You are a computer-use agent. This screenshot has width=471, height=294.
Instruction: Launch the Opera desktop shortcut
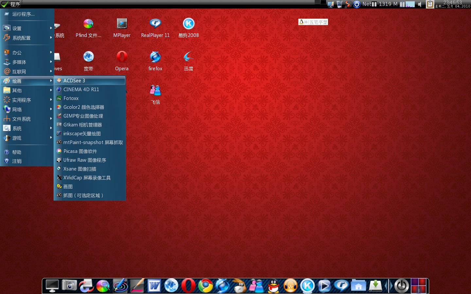click(x=122, y=61)
